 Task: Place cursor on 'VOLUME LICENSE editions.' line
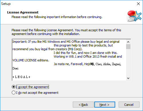pyautogui.click(x=31, y=60)
